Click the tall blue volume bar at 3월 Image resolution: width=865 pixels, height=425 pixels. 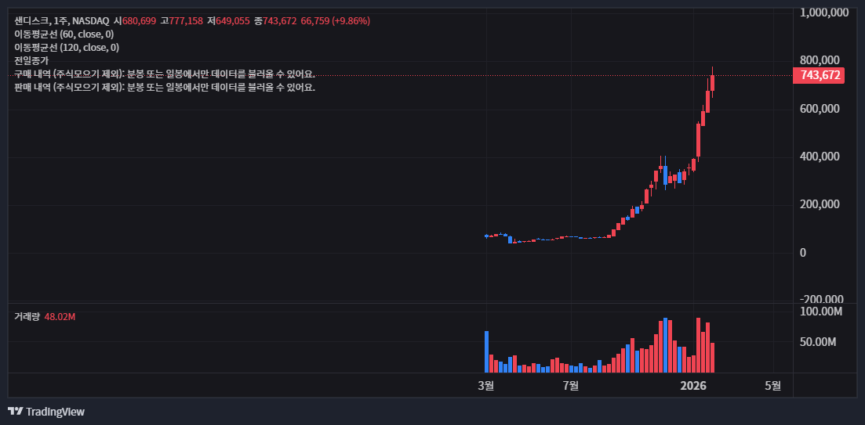[486, 351]
